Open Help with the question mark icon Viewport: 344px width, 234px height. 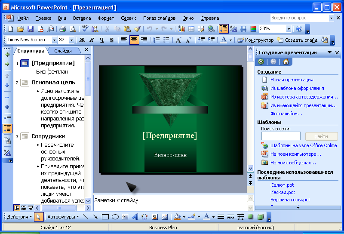pyautogui.click(x=299, y=29)
